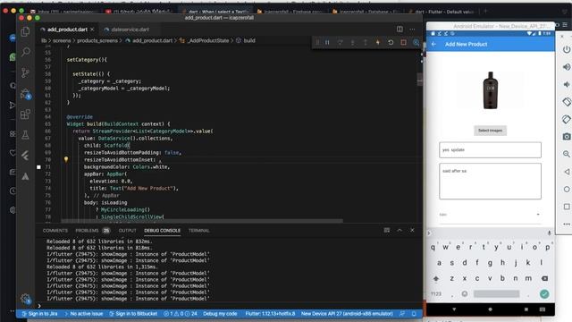Open errors and warnings count in status bar

point(181,314)
